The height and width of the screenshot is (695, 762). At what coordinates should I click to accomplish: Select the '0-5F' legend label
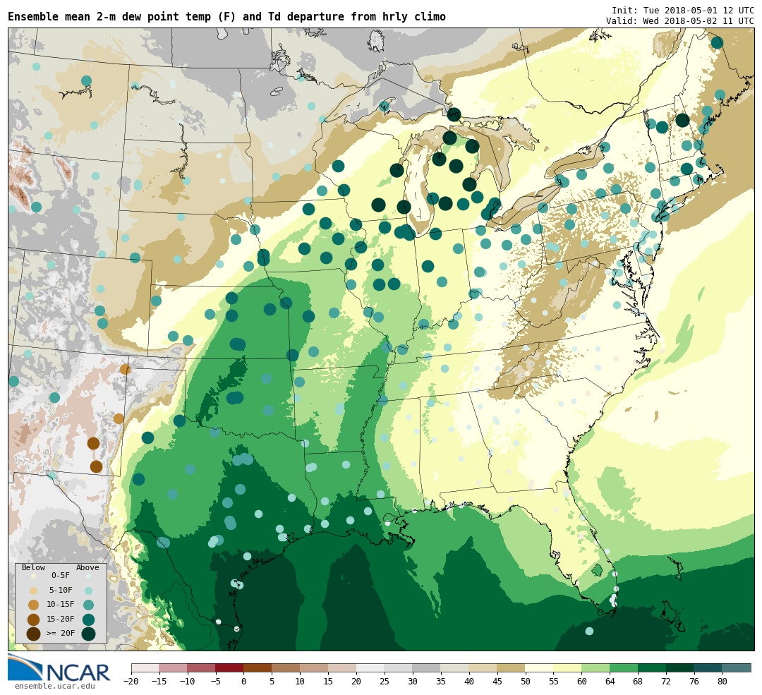coord(61,576)
